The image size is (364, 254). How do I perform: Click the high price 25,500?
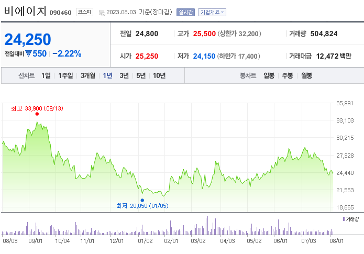coord(204,34)
